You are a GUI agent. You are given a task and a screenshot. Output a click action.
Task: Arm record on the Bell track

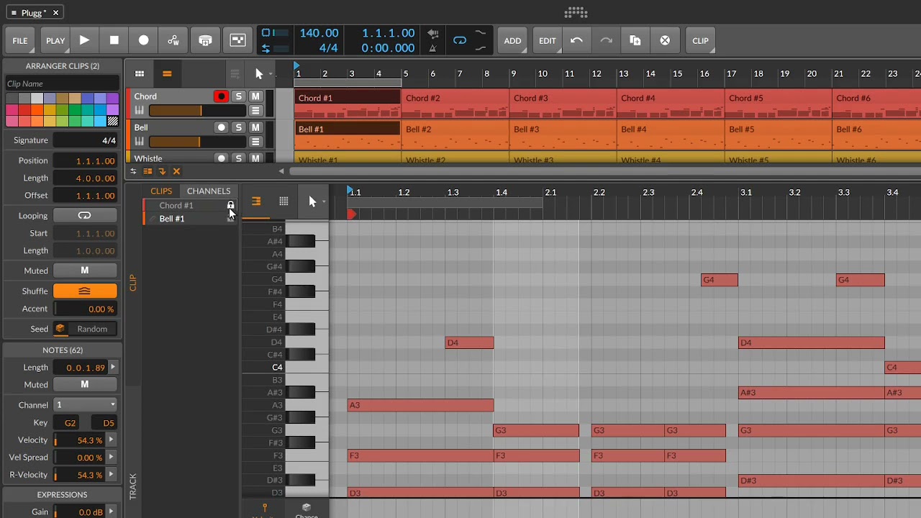click(221, 127)
